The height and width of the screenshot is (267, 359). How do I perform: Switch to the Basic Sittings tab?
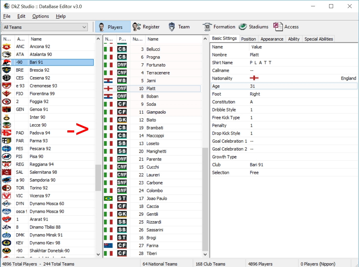(x=224, y=38)
